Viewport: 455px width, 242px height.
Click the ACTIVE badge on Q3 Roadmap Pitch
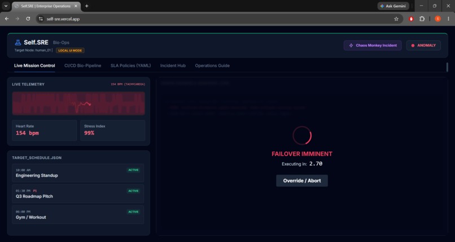pyautogui.click(x=133, y=191)
